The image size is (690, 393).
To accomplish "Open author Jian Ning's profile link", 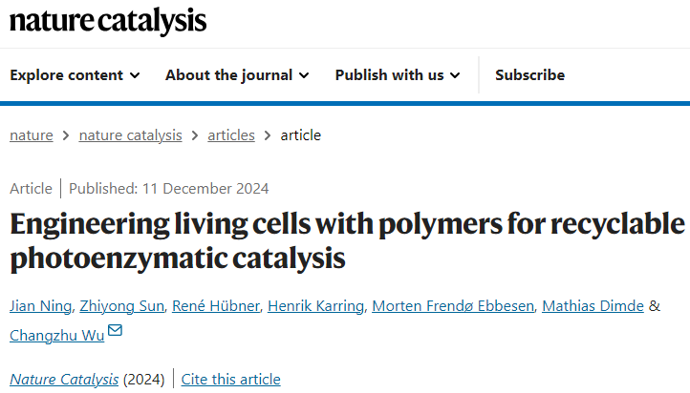I will [40, 305].
